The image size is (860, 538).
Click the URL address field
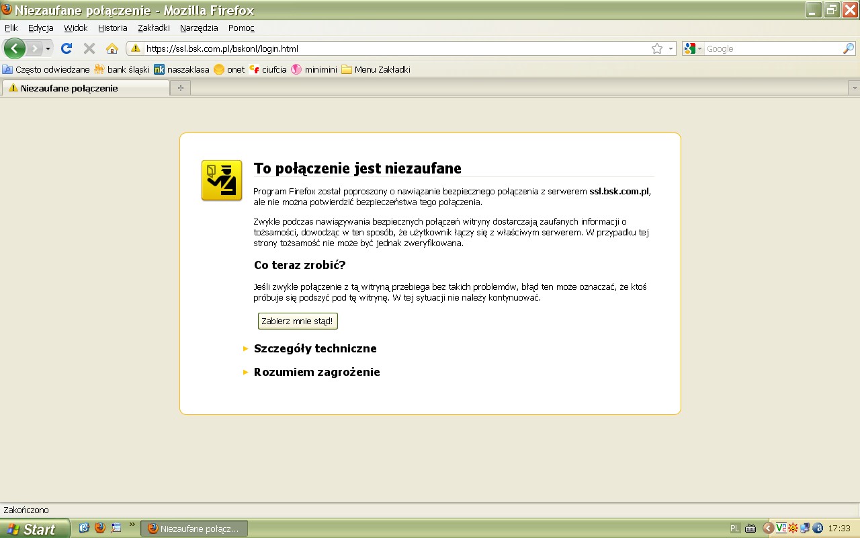[390, 48]
